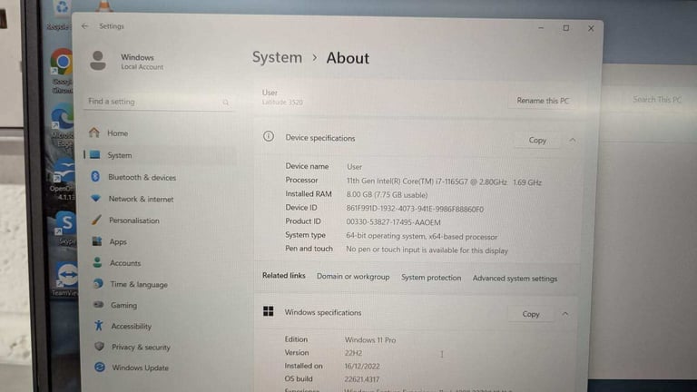This screenshot has height=392, width=697.
Task: Click the Device ID value
Action: (415, 209)
